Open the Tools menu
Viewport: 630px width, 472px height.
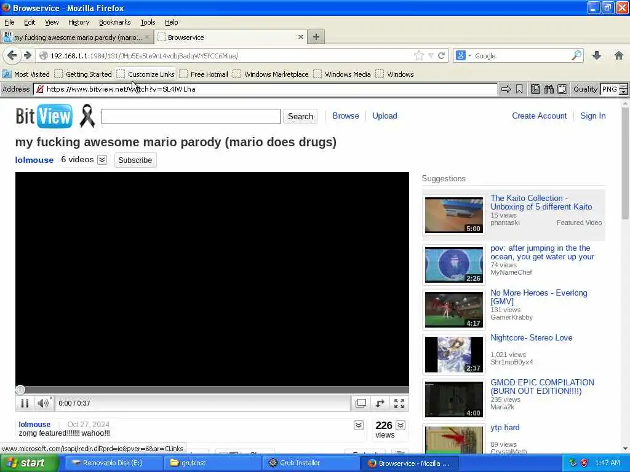coord(148,22)
